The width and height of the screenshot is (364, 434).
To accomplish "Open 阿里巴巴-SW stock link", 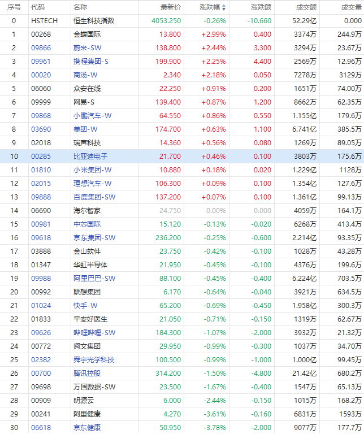I will [x=94, y=279].
